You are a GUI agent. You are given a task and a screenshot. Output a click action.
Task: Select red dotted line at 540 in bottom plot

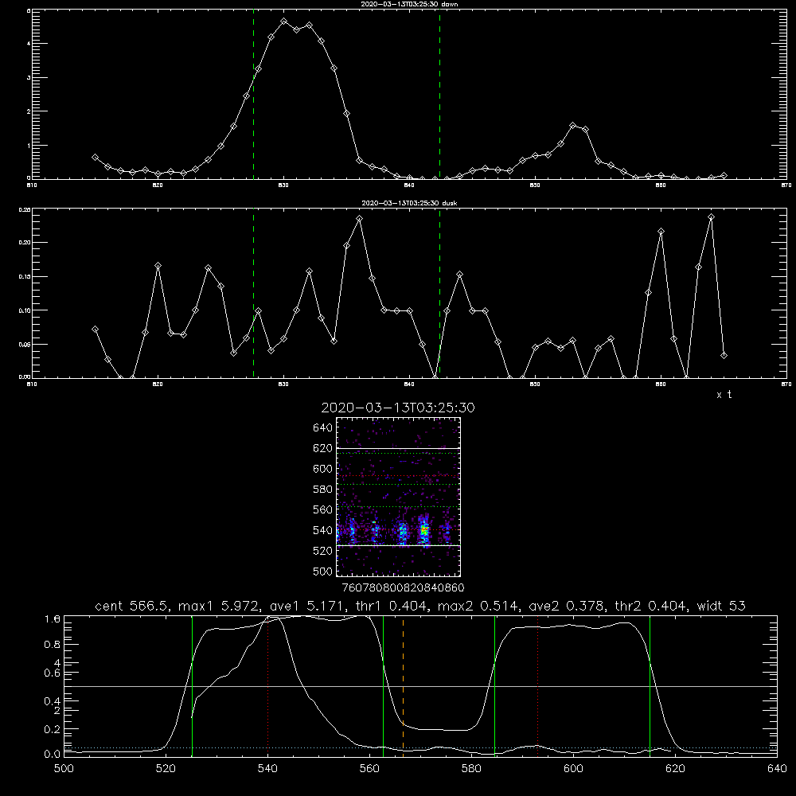(268, 685)
